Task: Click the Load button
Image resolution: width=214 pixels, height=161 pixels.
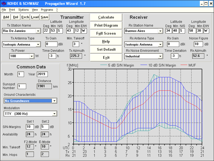Action: click(35, 17)
